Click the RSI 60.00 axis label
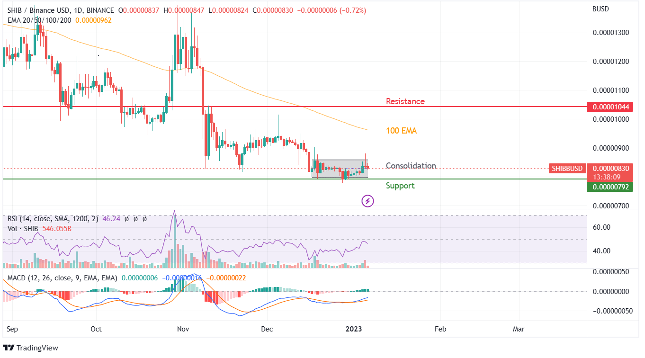This screenshot has width=645, height=358. (601, 227)
